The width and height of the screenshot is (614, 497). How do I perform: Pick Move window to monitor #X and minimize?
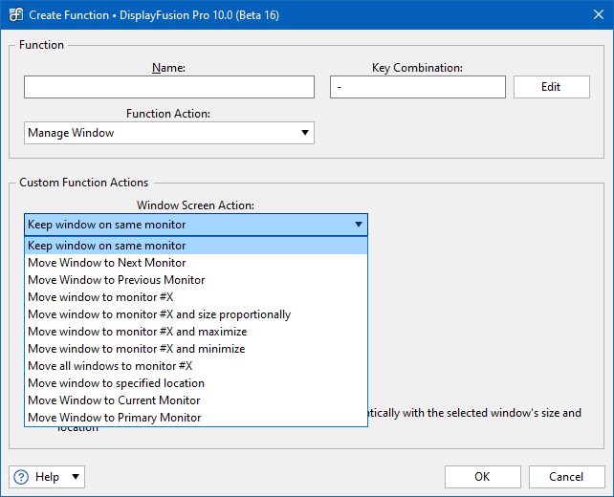tap(196, 349)
